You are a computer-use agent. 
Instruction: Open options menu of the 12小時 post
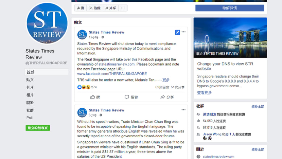183,32
